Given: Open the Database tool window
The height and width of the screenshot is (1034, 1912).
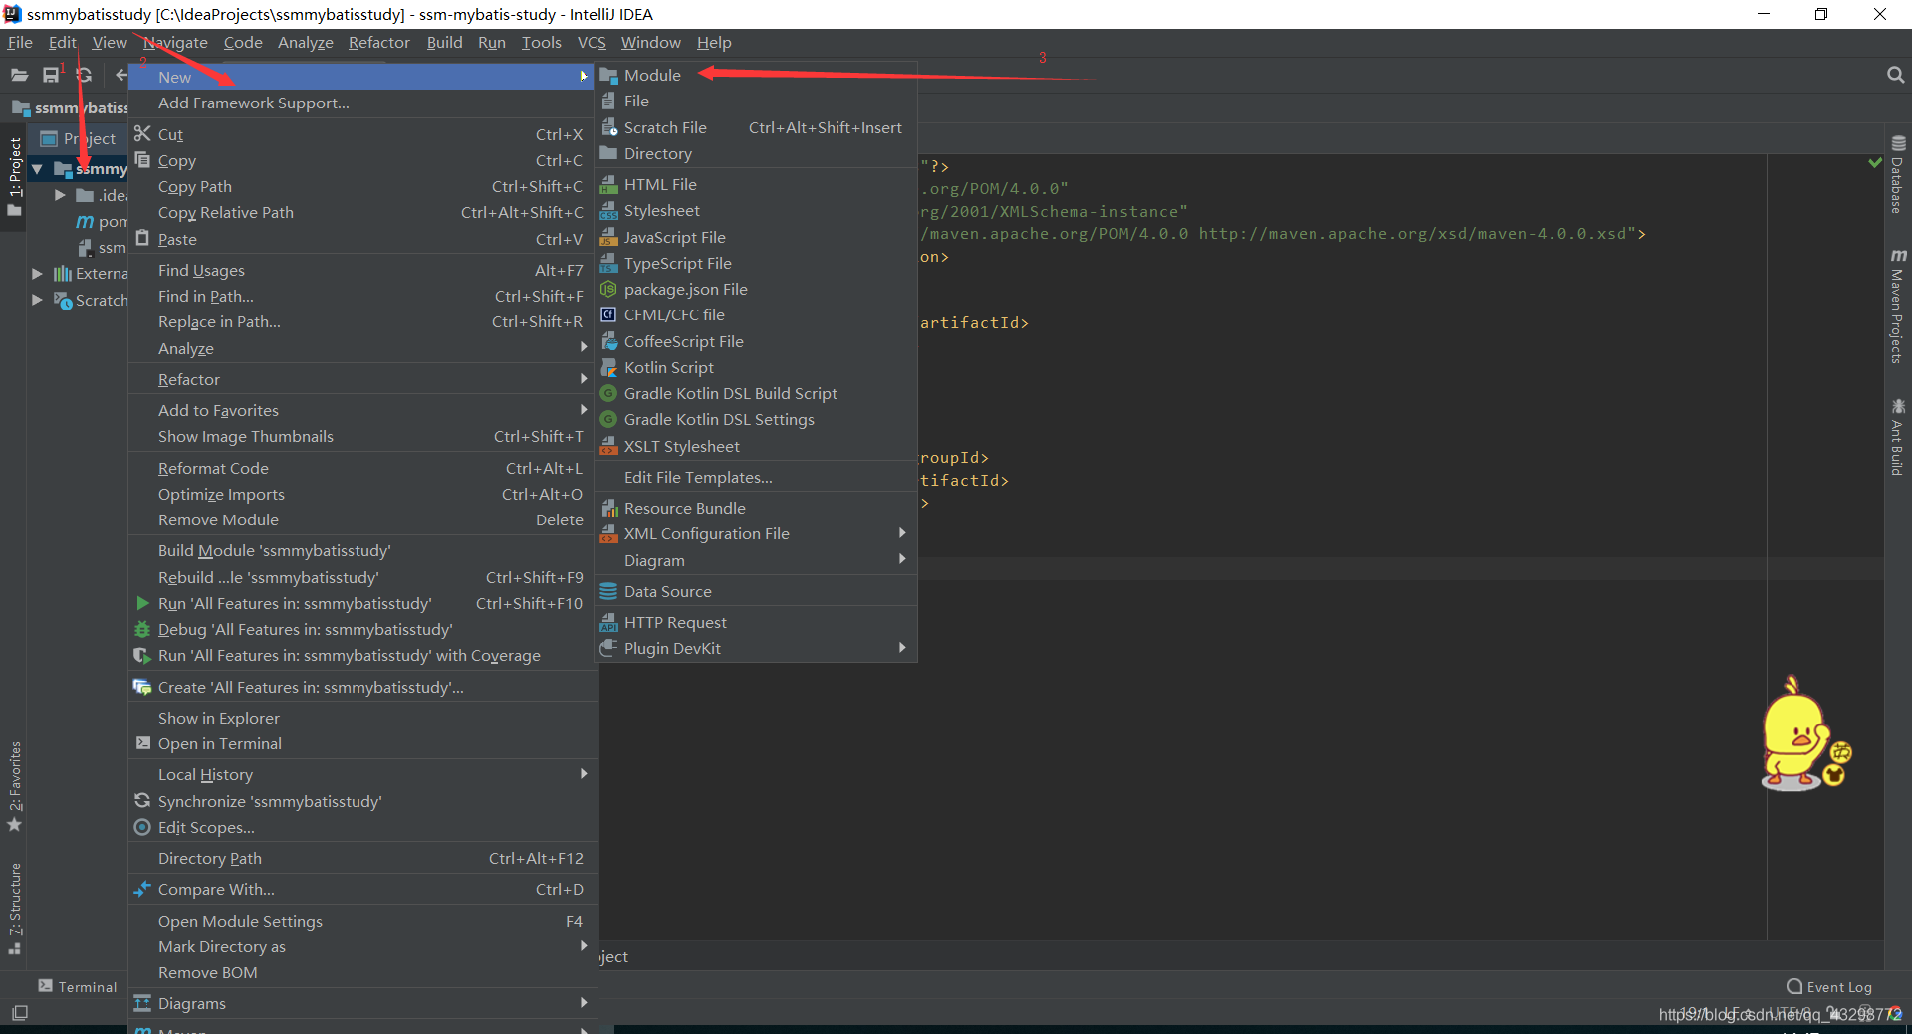Looking at the screenshot, I should tap(1897, 175).
